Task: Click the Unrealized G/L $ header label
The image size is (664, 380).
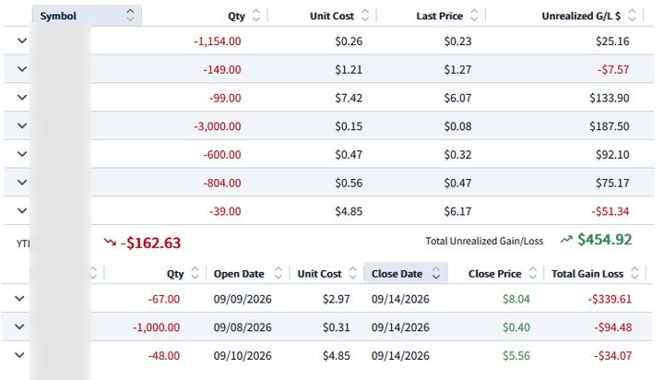Action: (x=581, y=16)
